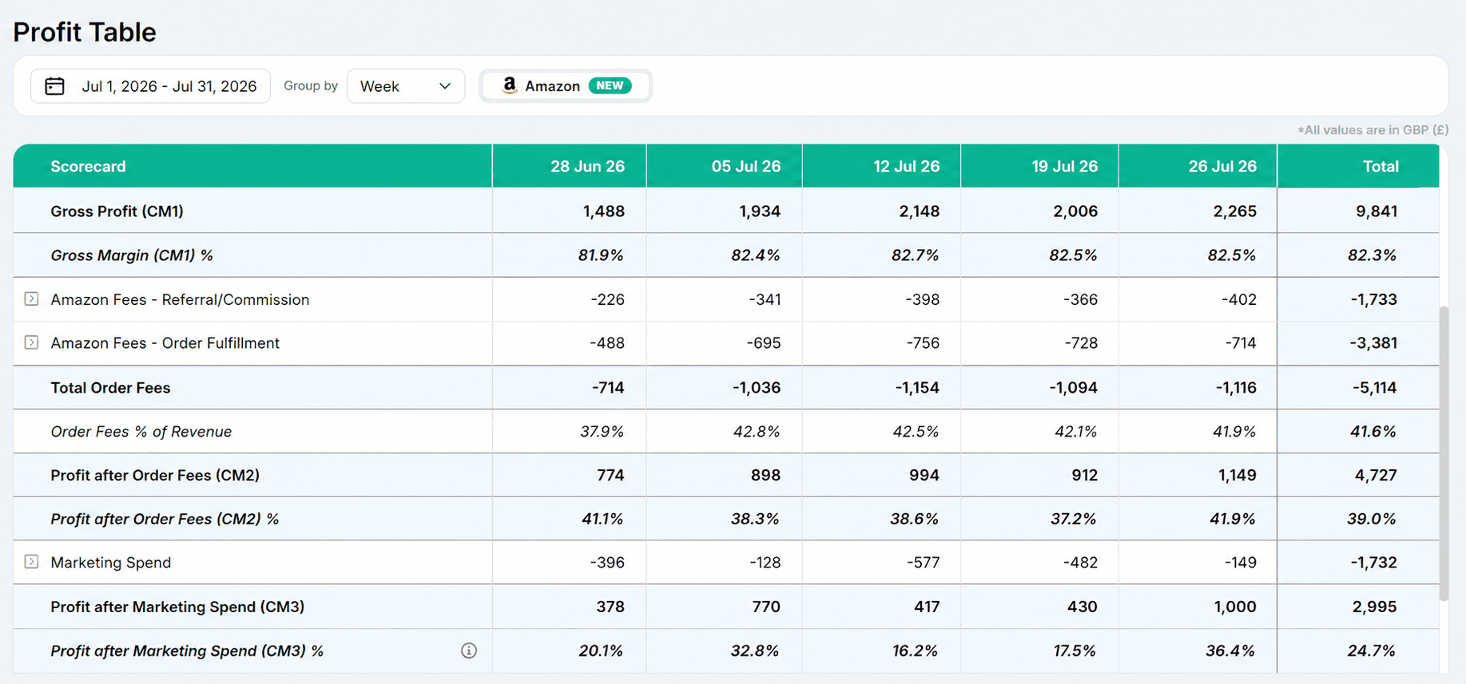Click the all values in GBP note

[1373, 130]
